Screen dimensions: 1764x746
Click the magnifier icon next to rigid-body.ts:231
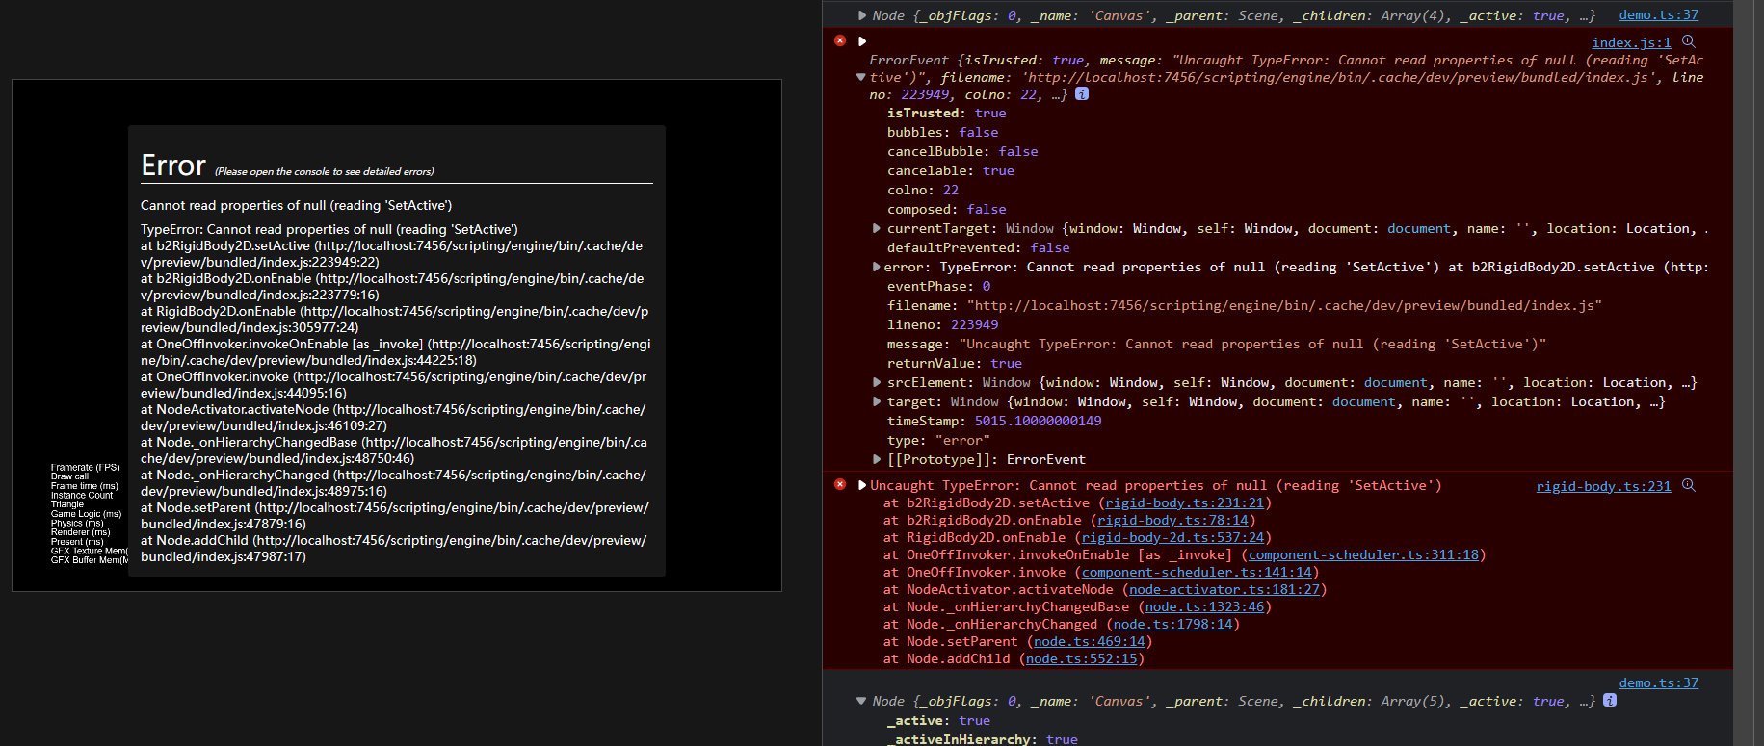pos(1689,485)
